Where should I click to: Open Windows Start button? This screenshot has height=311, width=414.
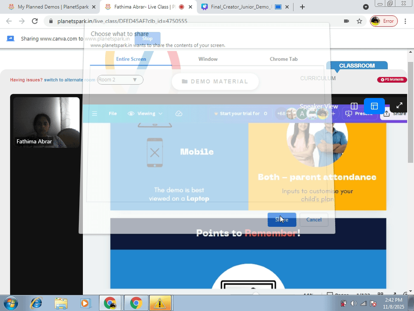pos(11,303)
